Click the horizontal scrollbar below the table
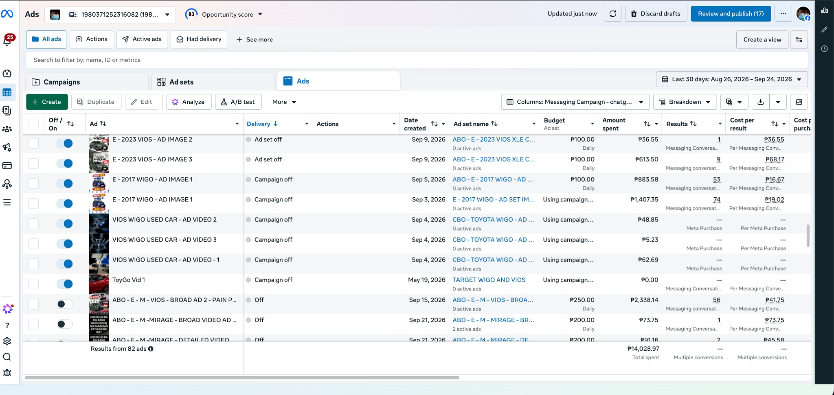The width and height of the screenshot is (834, 395). pyautogui.click(x=242, y=378)
